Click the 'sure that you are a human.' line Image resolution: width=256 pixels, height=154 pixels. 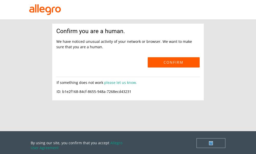coord(80,47)
